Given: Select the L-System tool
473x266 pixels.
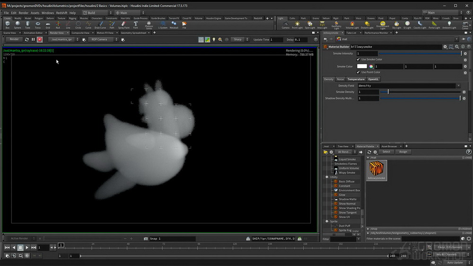Looking at the screenshot, I should (163, 25).
